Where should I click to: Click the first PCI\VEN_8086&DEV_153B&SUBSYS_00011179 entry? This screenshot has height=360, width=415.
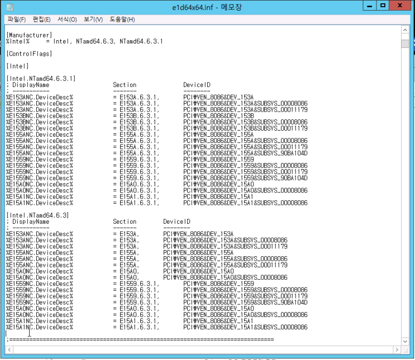[x=245, y=128]
